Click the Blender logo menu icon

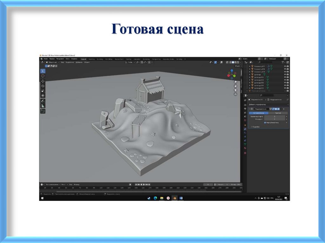(42, 59)
